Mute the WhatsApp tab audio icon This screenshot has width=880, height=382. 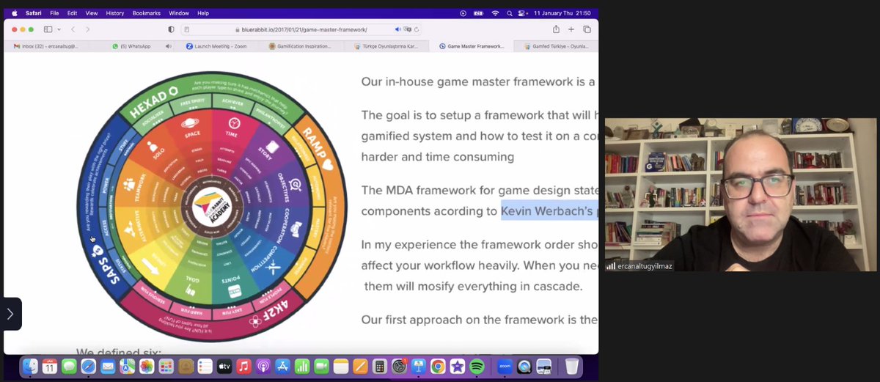click(169, 45)
